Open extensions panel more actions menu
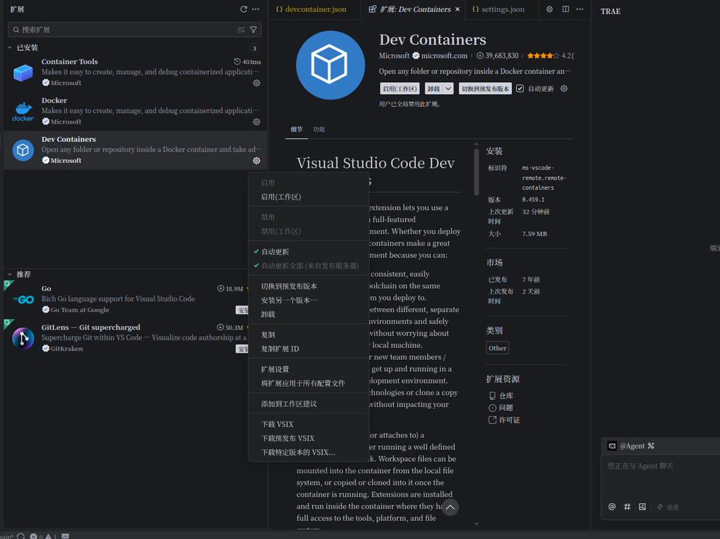 pyautogui.click(x=256, y=9)
